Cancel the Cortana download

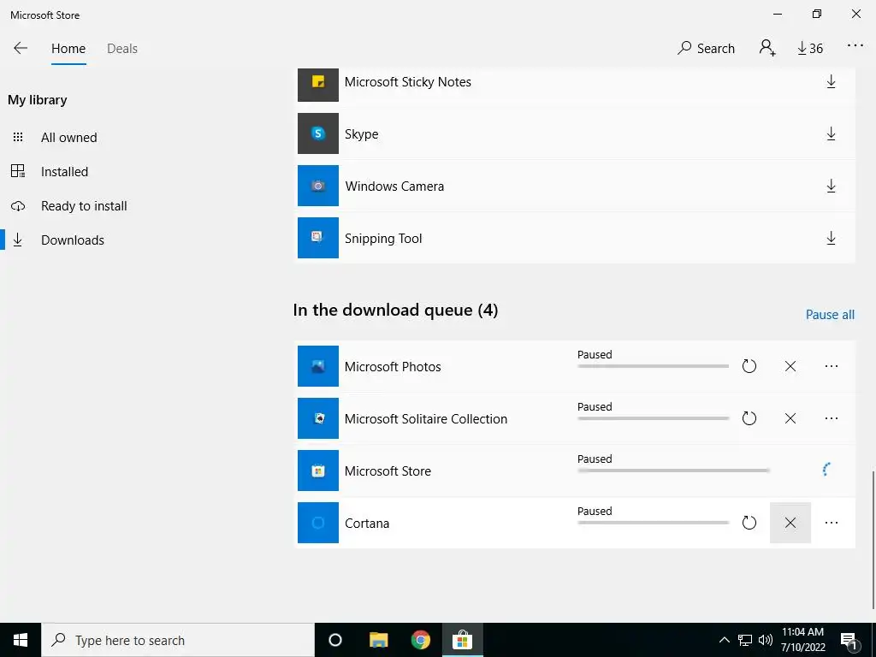pos(790,523)
